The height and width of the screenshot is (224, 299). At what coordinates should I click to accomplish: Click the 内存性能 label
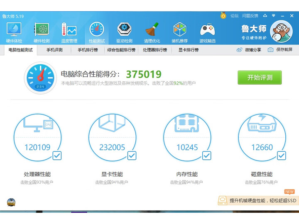(187, 174)
